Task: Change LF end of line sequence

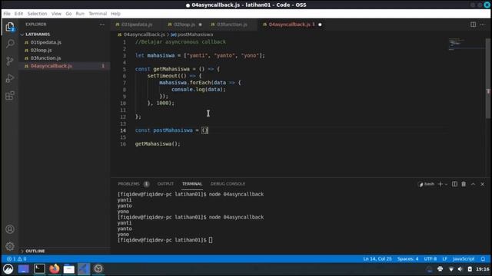Action: coord(444,259)
